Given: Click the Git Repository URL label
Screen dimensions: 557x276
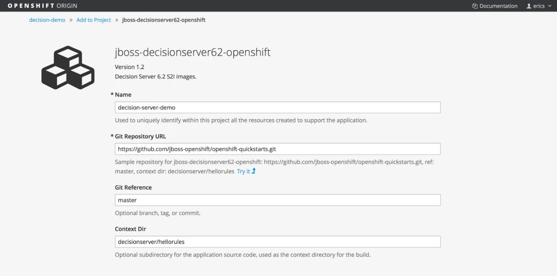Looking at the screenshot, I should pyautogui.click(x=140, y=136).
